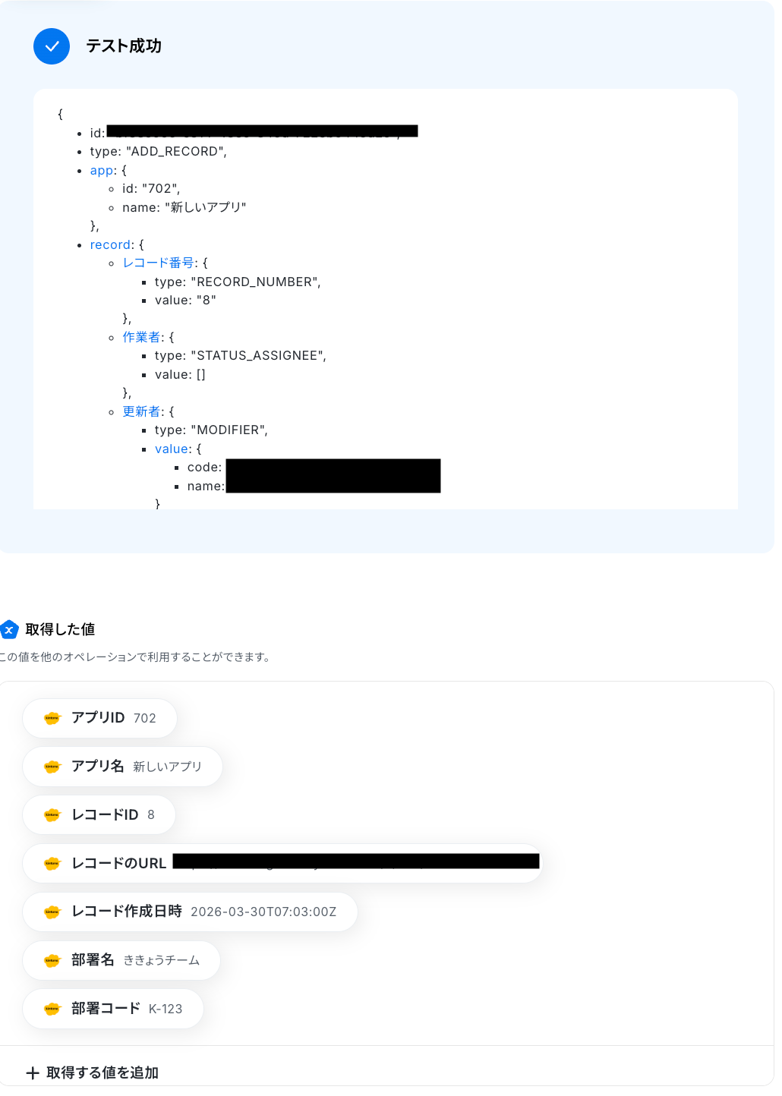
Task: Click the kintone icon beside アプリ名
Action: (52, 767)
